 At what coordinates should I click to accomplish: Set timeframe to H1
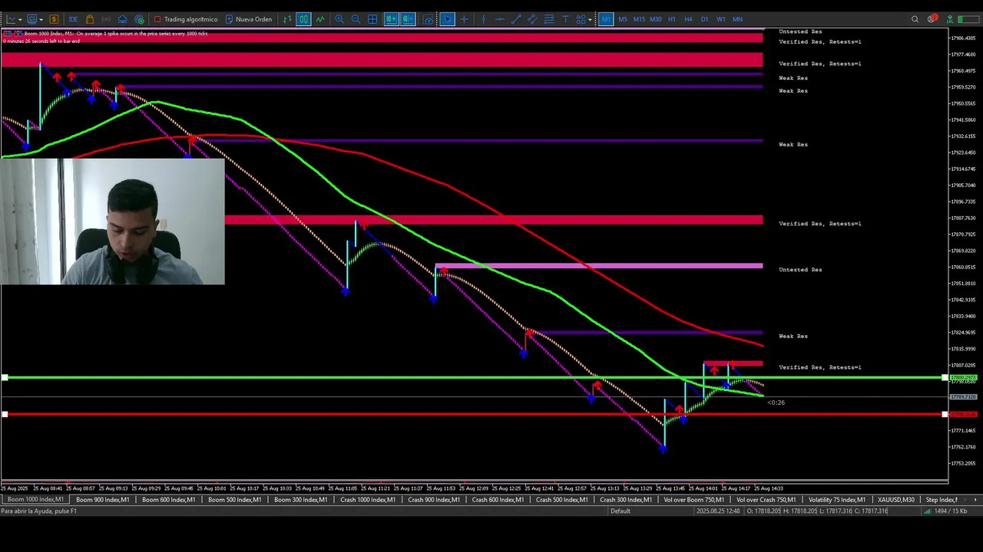(x=672, y=19)
